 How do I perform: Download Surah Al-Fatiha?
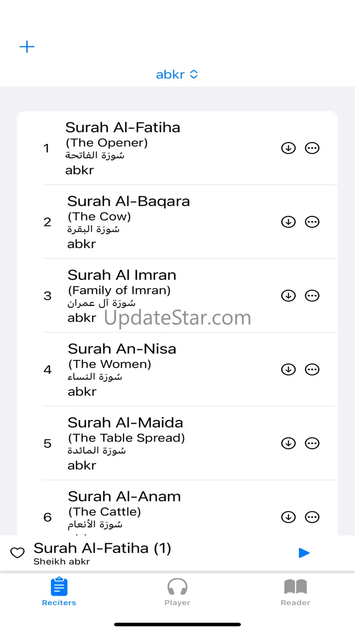pos(288,148)
